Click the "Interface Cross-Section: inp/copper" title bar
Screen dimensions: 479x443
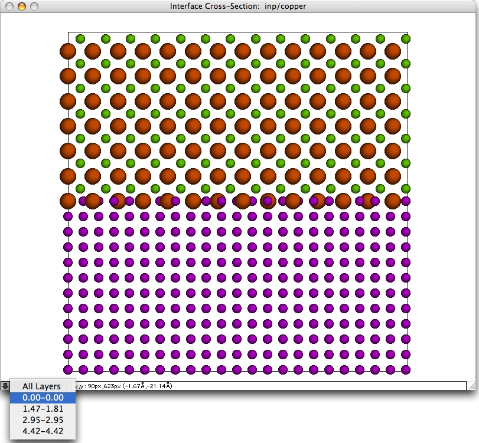click(238, 6)
